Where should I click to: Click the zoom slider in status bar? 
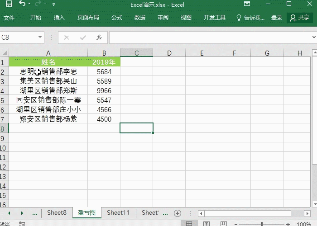[261, 224]
